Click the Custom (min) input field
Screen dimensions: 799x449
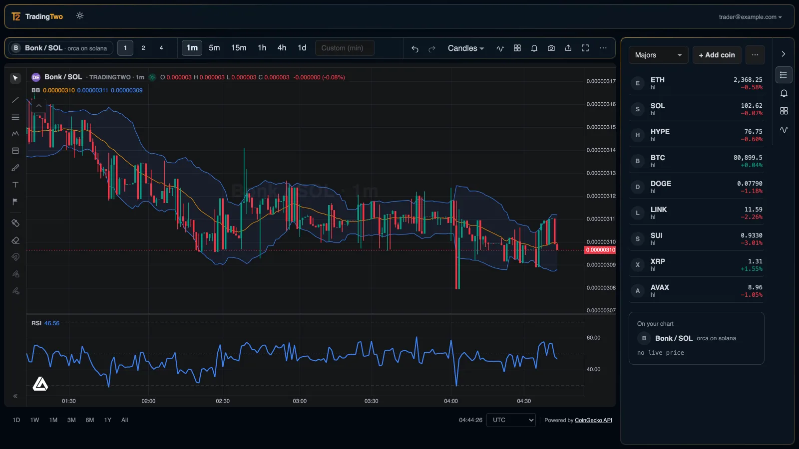[345, 48]
